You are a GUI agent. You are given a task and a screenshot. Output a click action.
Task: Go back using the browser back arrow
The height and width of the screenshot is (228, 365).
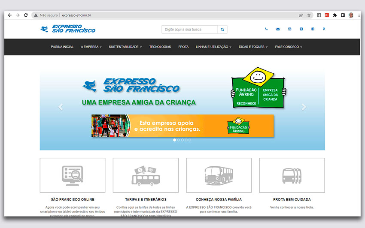click(10, 15)
